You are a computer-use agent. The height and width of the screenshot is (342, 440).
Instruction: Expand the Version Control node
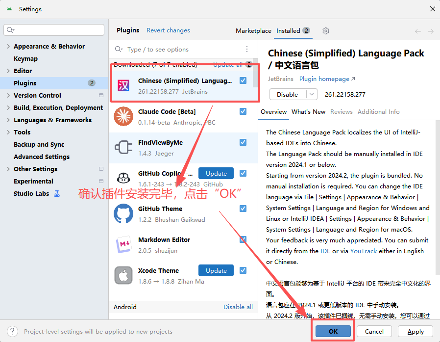click(x=8, y=95)
